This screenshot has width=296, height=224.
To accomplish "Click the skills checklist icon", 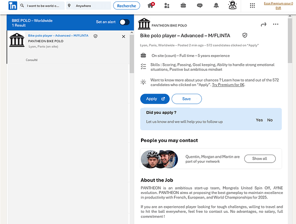I will click(143, 66).
